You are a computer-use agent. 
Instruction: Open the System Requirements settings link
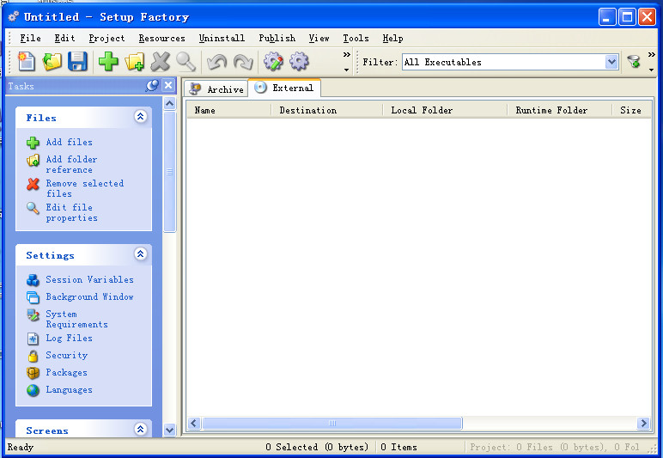pos(76,319)
